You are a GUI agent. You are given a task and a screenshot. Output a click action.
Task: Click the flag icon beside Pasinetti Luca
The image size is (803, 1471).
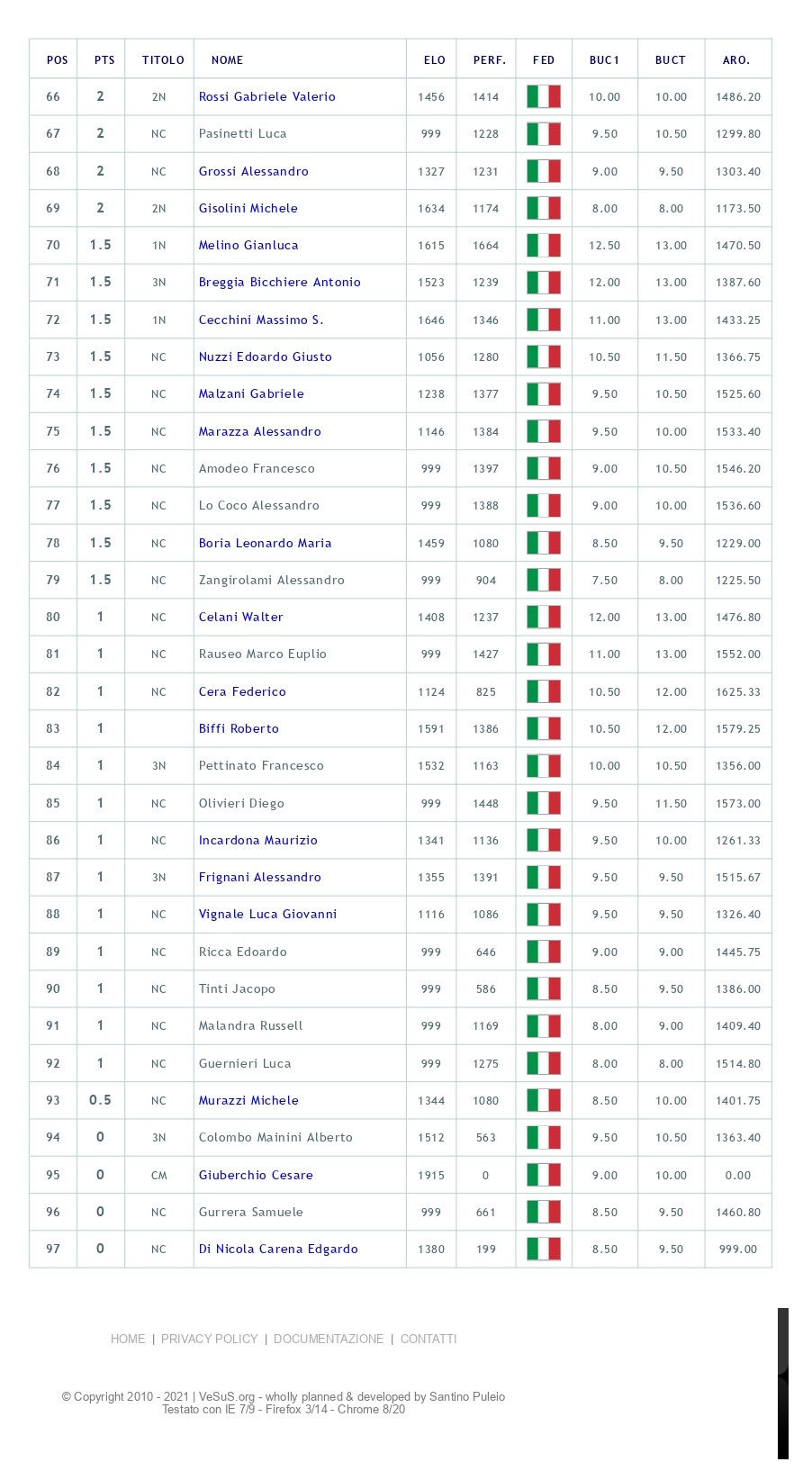click(x=544, y=133)
